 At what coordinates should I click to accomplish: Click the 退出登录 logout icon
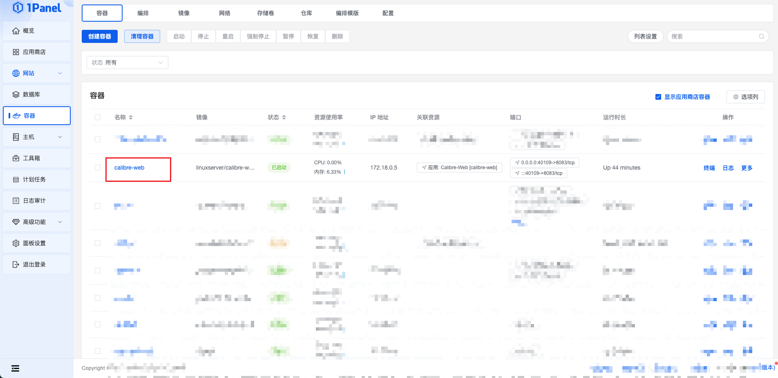(16, 265)
